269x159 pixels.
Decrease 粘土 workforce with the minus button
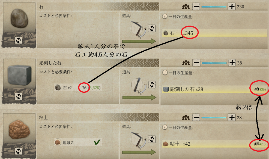tap(196, 117)
